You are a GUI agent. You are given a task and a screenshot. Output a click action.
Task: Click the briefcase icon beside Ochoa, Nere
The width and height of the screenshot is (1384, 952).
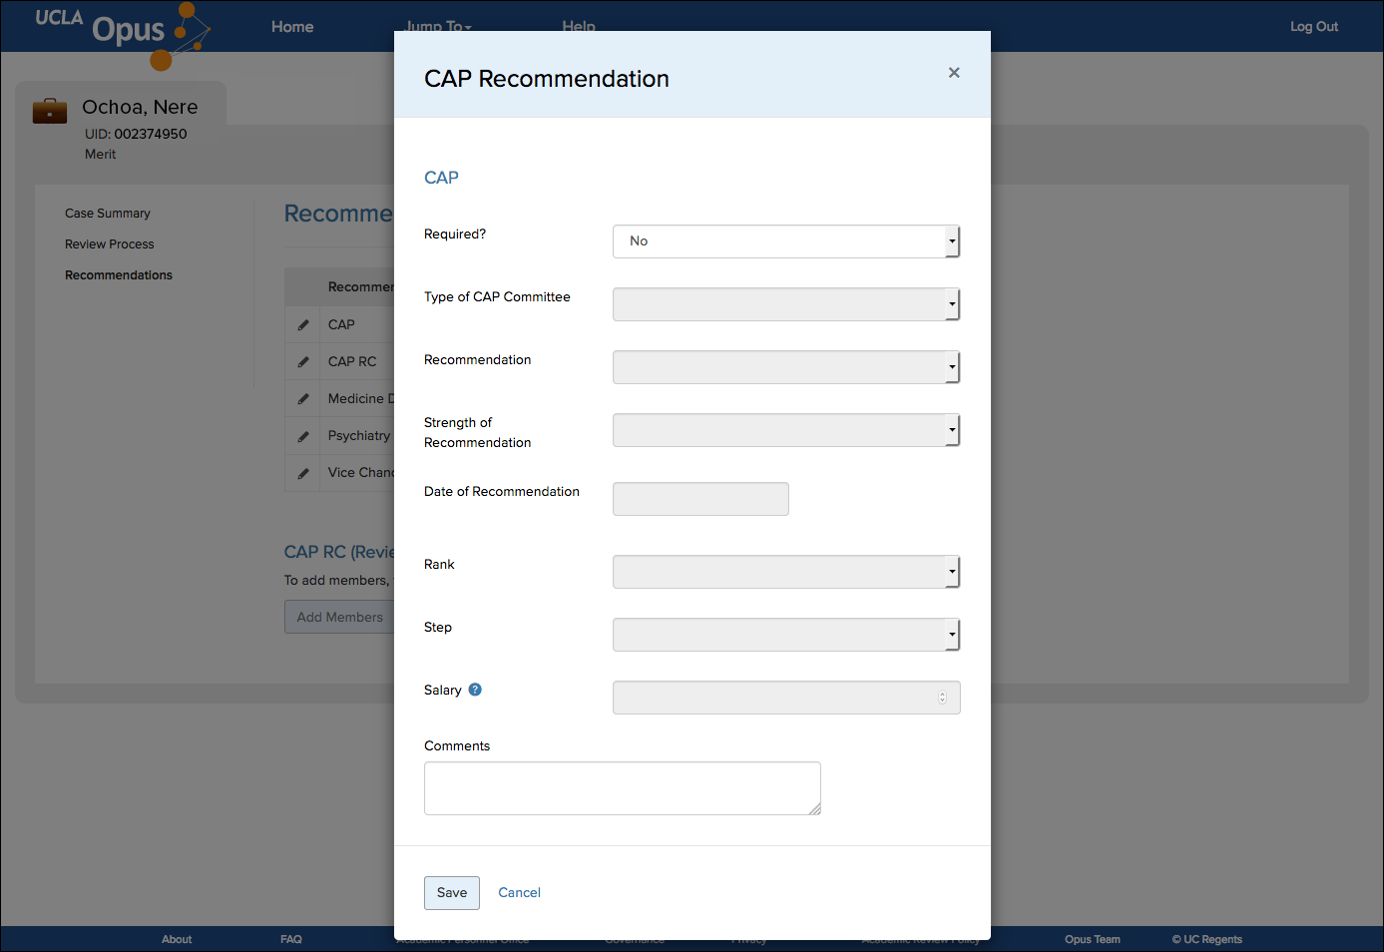[50, 110]
